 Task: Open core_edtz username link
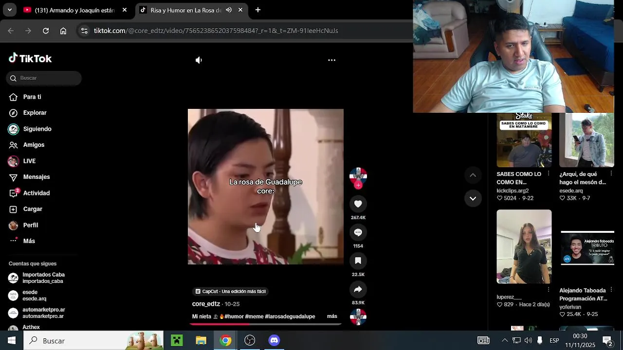tap(206, 304)
